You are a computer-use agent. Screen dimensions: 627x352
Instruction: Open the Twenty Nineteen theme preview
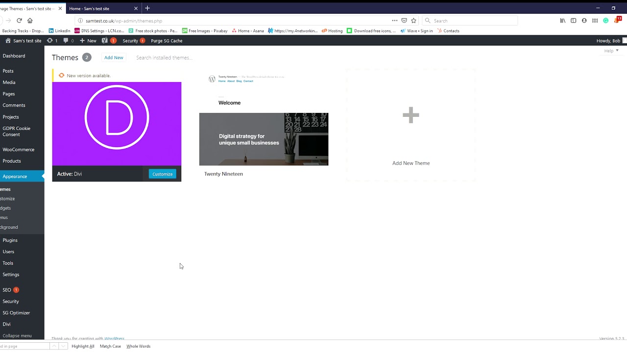pyautogui.click(x=264, y=117)
